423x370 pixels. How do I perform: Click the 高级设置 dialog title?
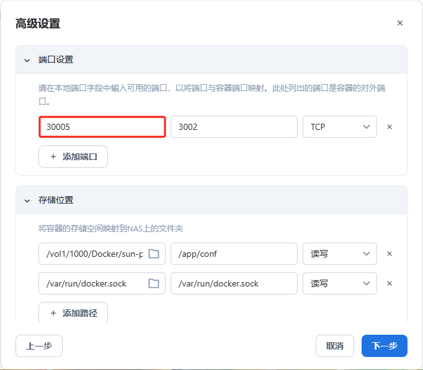[38, 24]
